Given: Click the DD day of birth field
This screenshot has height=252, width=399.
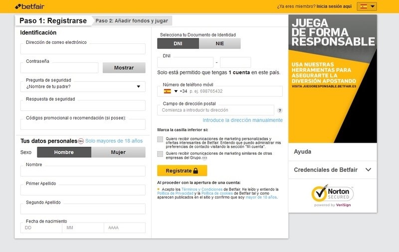Looking at the screenshot, I should (x=41, y=228).
